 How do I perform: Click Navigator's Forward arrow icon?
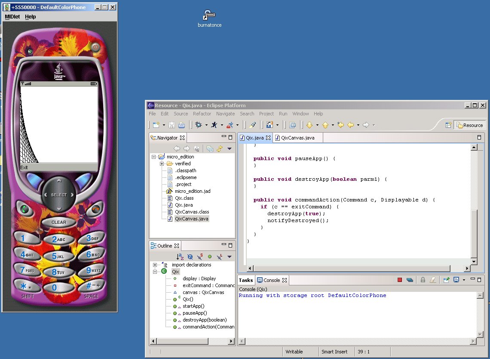click(187, 149)
